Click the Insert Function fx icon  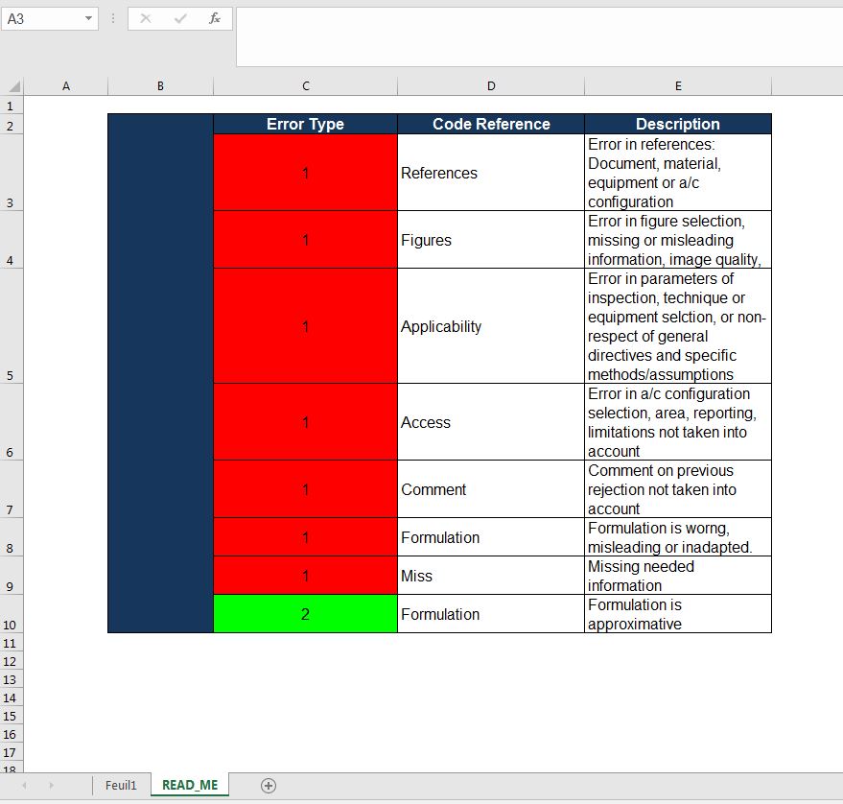point(215,18)
